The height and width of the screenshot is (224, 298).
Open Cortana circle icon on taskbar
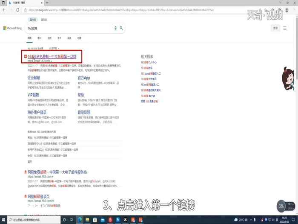click(x=64, y=220)
